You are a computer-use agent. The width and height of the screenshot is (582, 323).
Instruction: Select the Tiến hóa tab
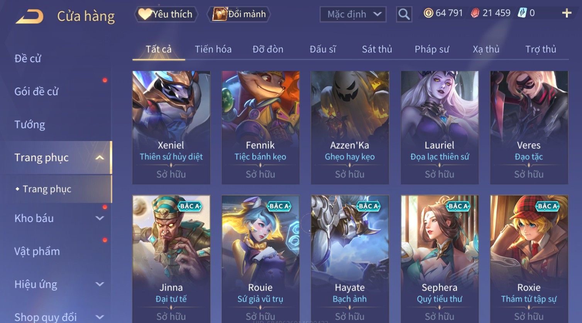pyautogui.click(x=213, y=49)
